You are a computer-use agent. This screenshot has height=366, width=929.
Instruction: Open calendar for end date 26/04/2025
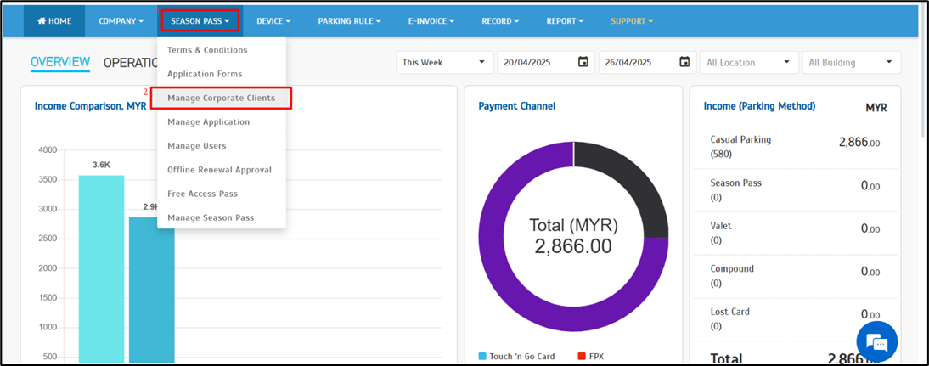click(684, 62)
